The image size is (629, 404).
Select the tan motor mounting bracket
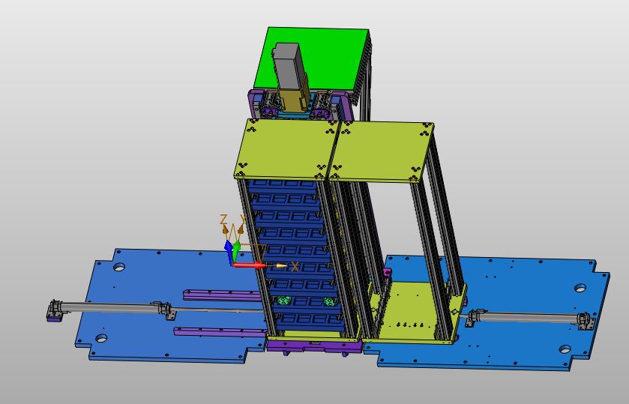(x=295, y=99)
